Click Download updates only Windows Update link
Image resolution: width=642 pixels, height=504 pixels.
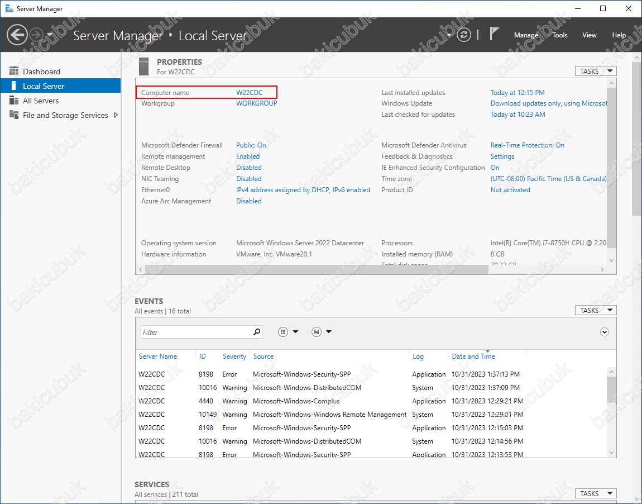click(x=549, y=103)
